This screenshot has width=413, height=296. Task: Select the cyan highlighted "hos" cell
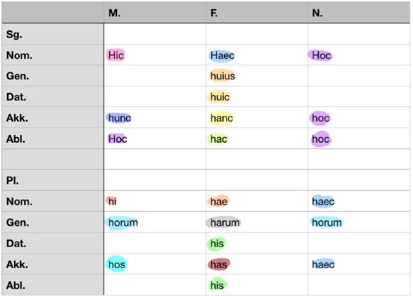[x=117, y=264]
